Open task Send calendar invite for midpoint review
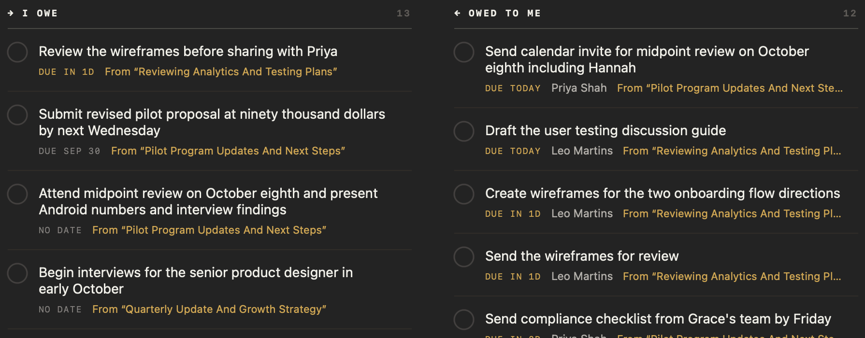The height and width of the screenshot is (338, 865). click(647, 59)
